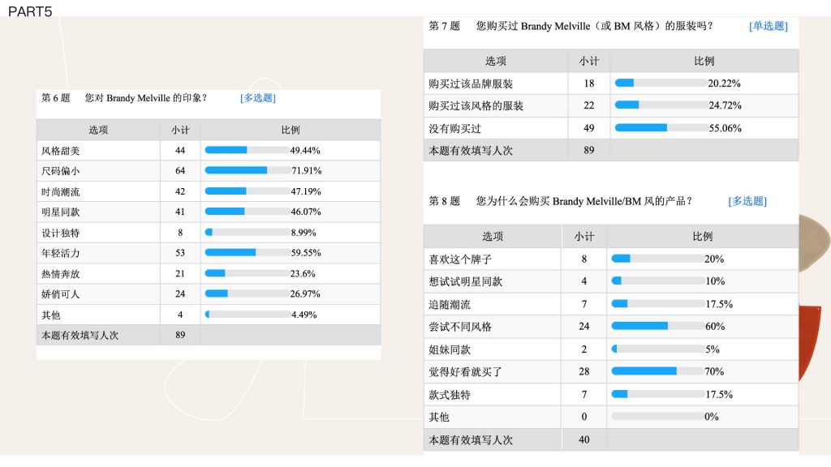Click the 没有购买过 55.06% bar
Screen dimensions: 831x467
(661, 128)
